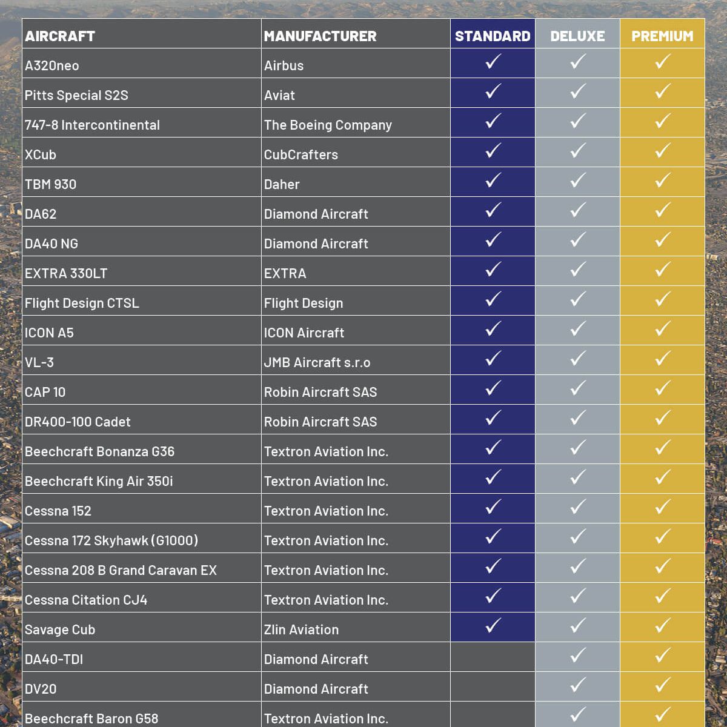The image size is (727, 727).
Task: Select the STANDARD column header
Action: coord(493,36)
